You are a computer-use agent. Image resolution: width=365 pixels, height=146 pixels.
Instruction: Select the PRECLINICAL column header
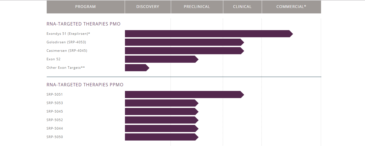click(197, 7)
